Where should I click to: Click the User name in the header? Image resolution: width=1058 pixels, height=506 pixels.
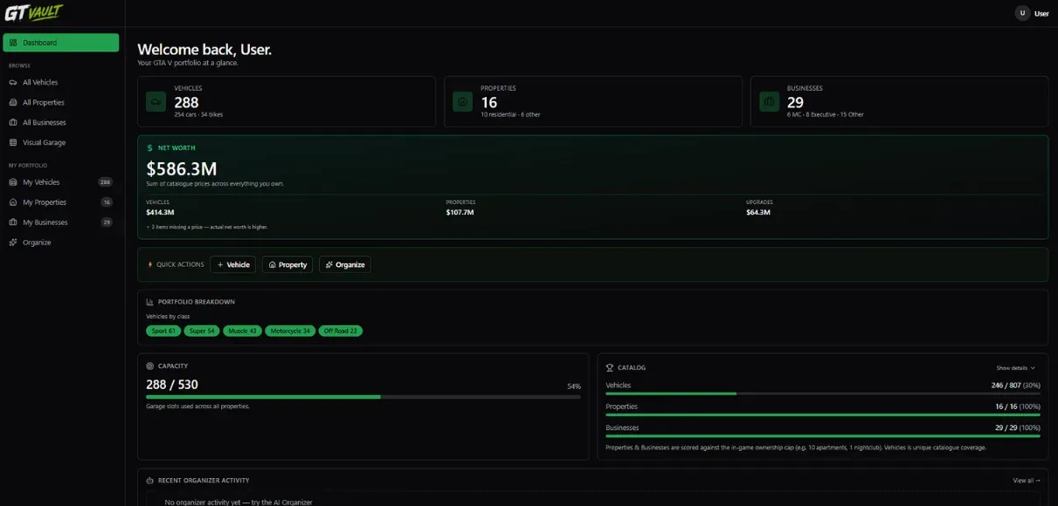tap(1041, 13)
